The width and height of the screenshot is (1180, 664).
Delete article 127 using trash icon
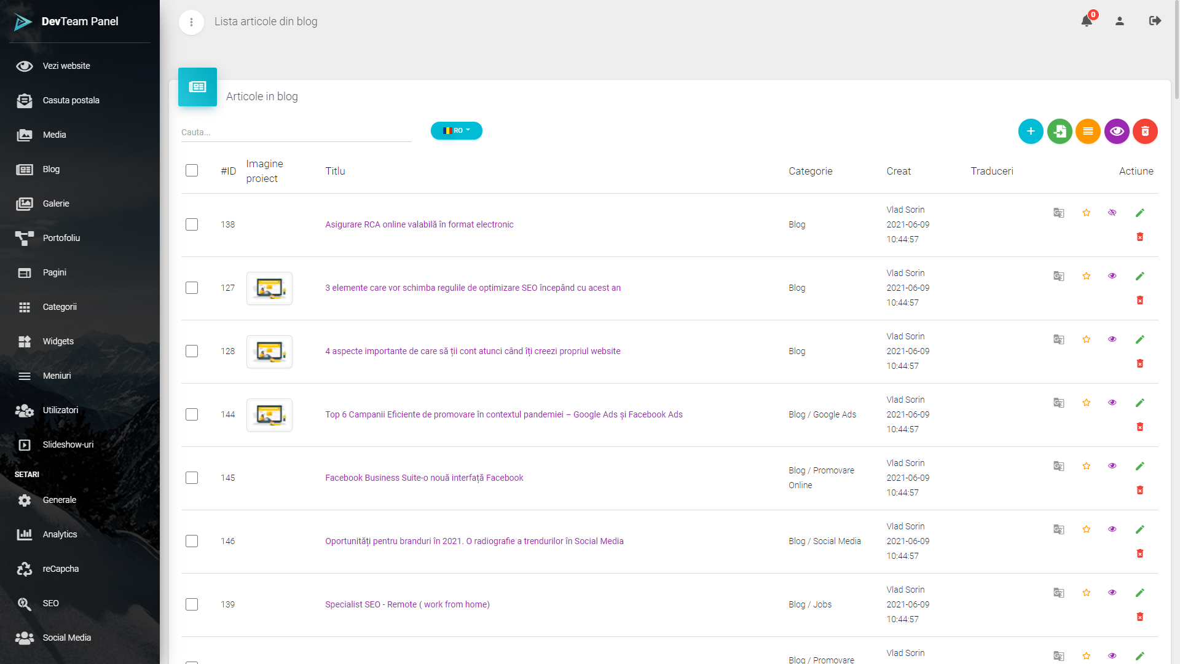tap(1140, 300)
